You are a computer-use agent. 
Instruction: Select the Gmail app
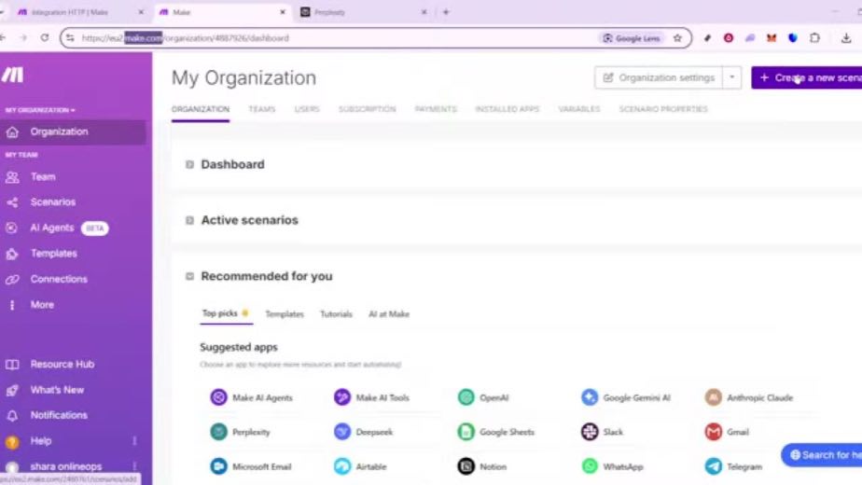tap(727, 432)
